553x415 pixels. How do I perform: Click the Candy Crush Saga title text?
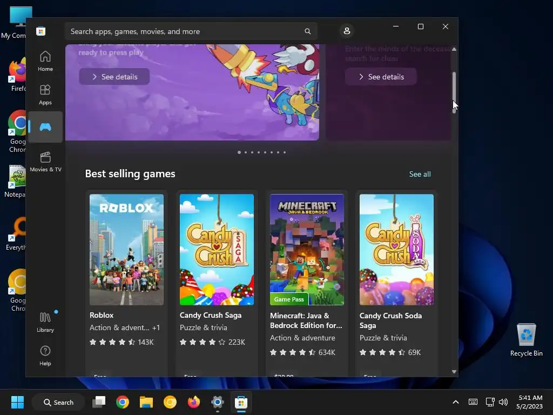point(211,315)
